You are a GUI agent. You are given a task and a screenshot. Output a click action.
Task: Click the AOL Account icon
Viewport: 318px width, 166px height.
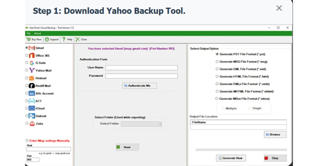point(32,93)
